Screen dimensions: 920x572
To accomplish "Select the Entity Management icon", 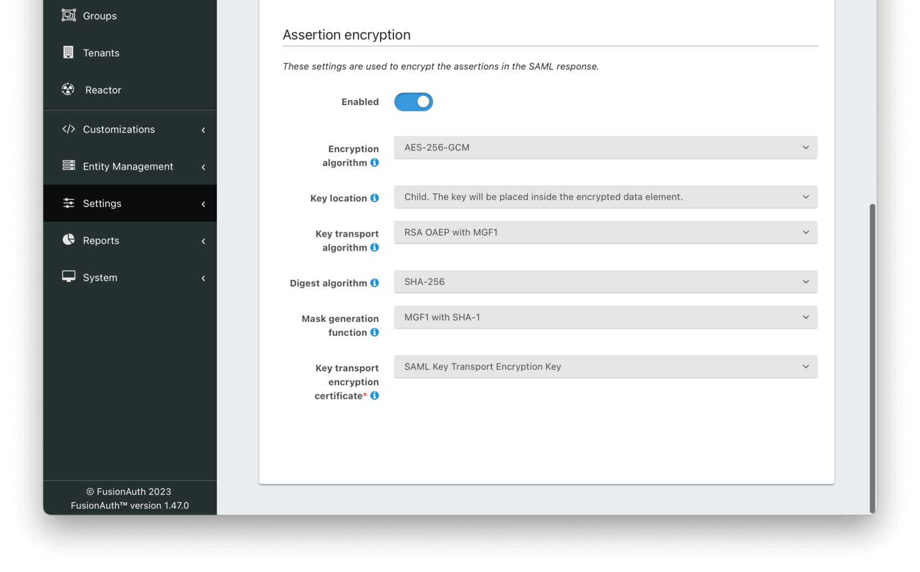I will (68, 166).
